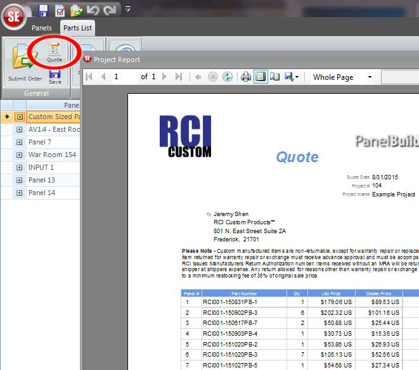The width and height of the screenshot is (419, 370).
Task: Click the save disk icon in quick access toolbar
Action: coord(43,10)
